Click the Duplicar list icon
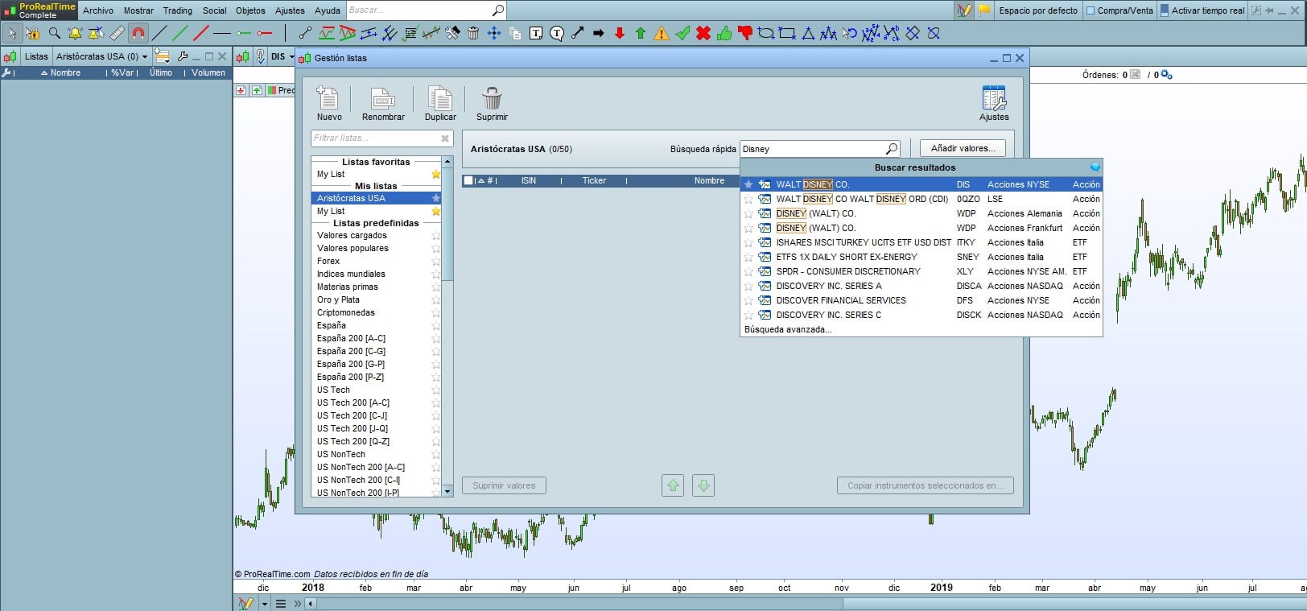 (x=440, y=98)
